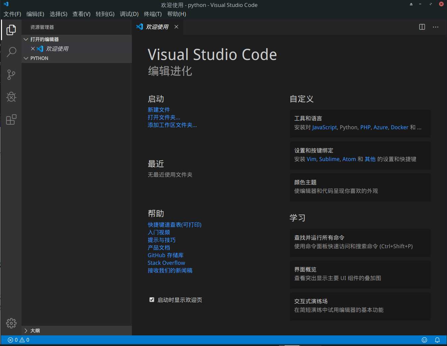447x346 pixels.
Task: Open the Debug view bug icon
Action: click(x=11, y=97)
